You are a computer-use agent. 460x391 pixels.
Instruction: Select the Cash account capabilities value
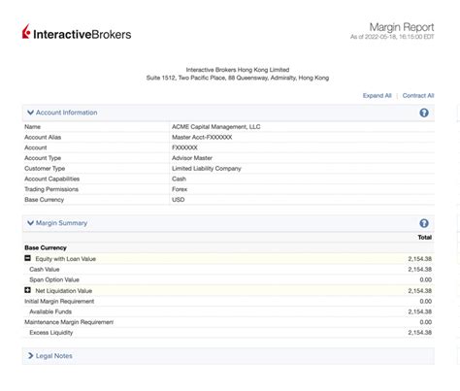coord(179,179)
